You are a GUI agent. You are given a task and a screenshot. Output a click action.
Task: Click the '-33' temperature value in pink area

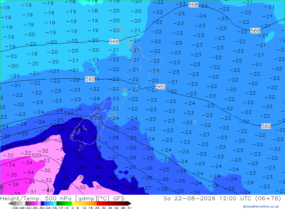click(44, 161)
